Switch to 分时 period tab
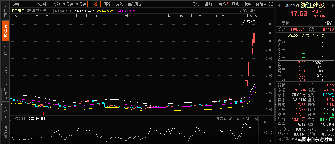The width and height of the screenshot is (335, 144). [x=16, y=4]
